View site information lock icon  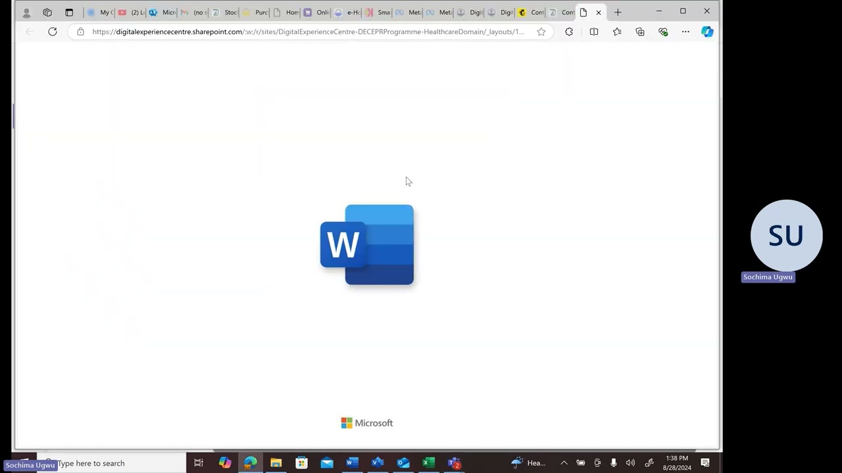pyautogui.click(x=80, y=32)
